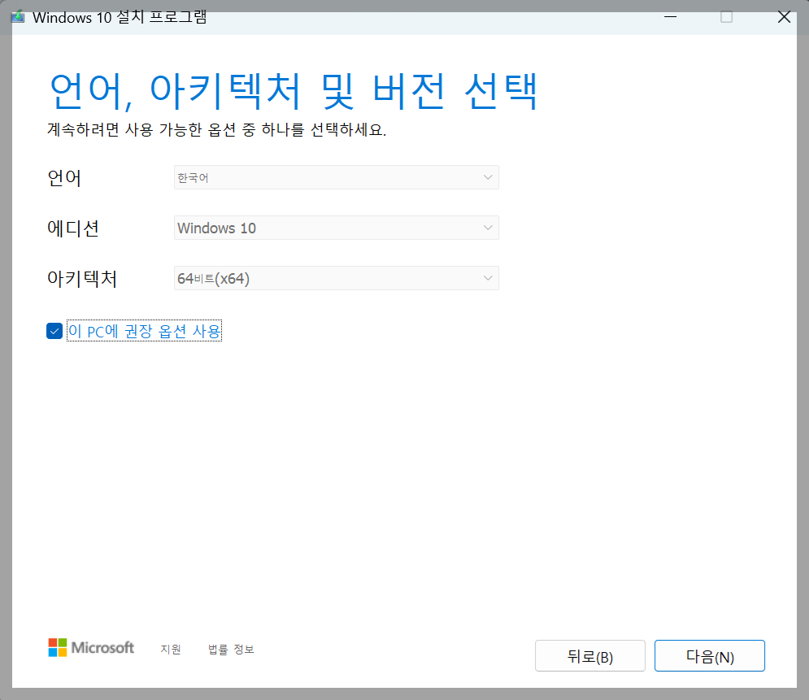Click the 다음(N) button
Screen dimensions: 809x700
click(x=710, y=655)
